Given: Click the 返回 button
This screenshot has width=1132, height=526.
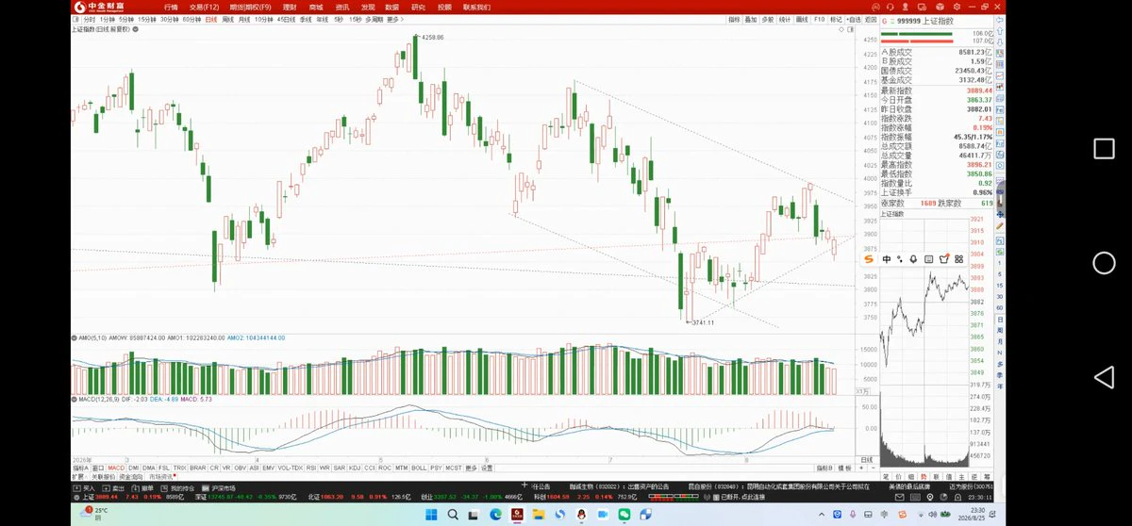Looking at the screenshot, I should coord(871,19).
